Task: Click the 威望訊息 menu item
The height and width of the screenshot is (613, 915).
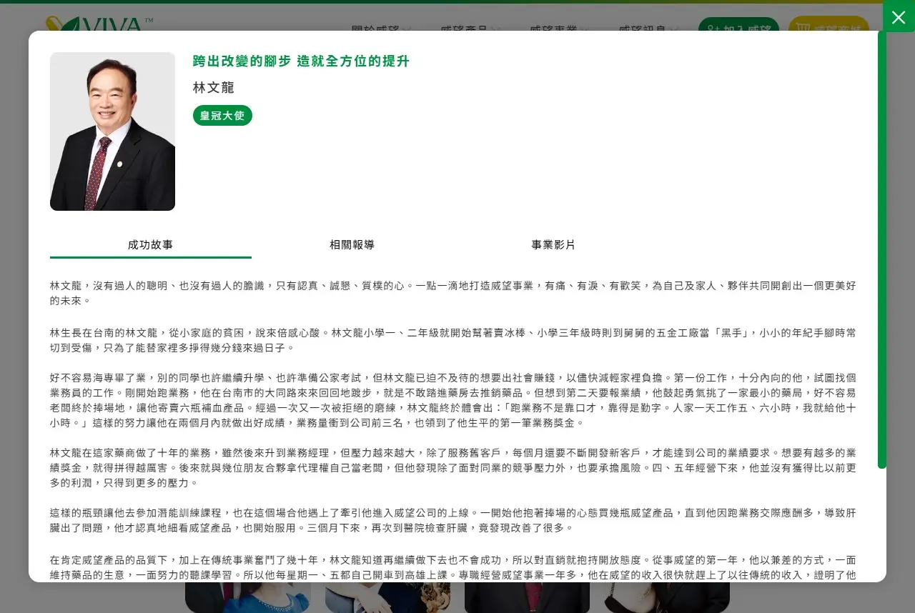Action: click(x=642, y=30)
